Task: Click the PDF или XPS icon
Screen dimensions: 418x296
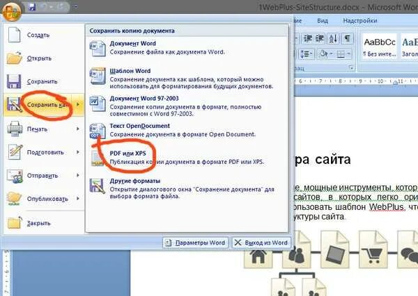Action: [97, 158]
